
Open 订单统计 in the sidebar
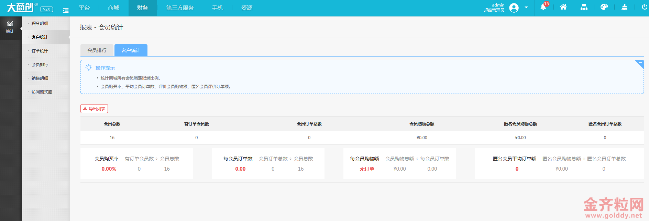click(40, 51)
